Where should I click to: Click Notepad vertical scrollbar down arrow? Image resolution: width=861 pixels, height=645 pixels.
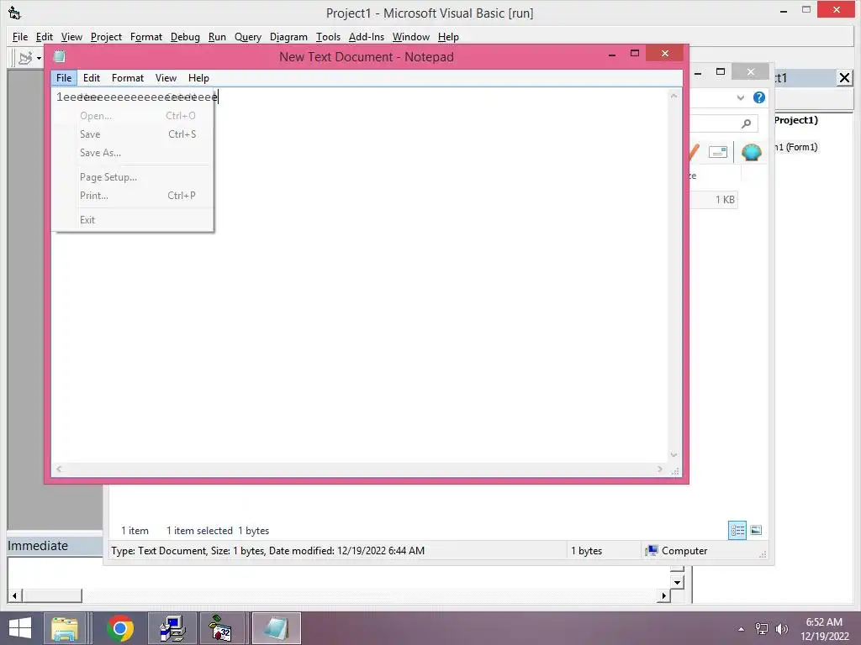click(x=673, y=455)
